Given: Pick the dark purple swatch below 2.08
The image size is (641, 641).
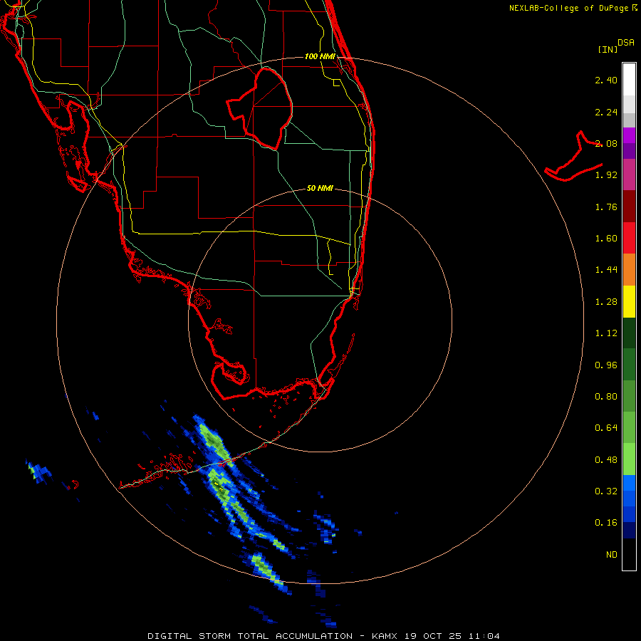Looking at the screenshot, I should pos(629,151).
